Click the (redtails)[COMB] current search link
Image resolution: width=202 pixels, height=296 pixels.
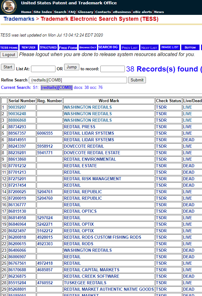coord(57,87)
